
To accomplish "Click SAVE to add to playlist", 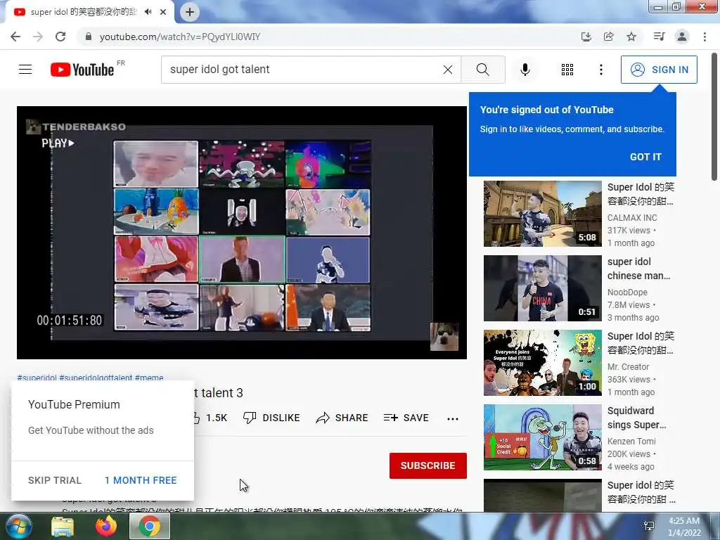I will pos(406,418).
